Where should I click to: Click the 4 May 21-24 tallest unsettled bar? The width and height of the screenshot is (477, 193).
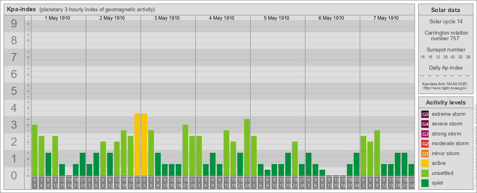tap(247, 148)
